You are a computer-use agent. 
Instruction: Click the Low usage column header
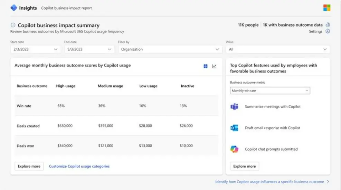coord(148,86)
